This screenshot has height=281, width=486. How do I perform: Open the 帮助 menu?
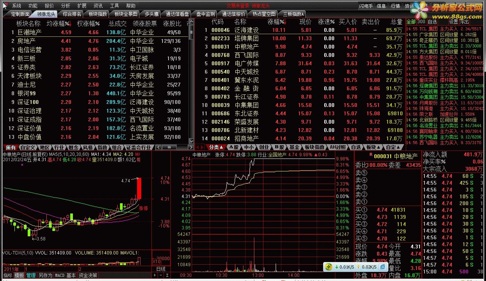(x=131, y=6)
